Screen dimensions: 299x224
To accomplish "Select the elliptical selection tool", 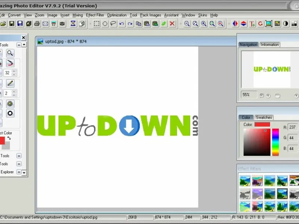I will pos(105,24).
